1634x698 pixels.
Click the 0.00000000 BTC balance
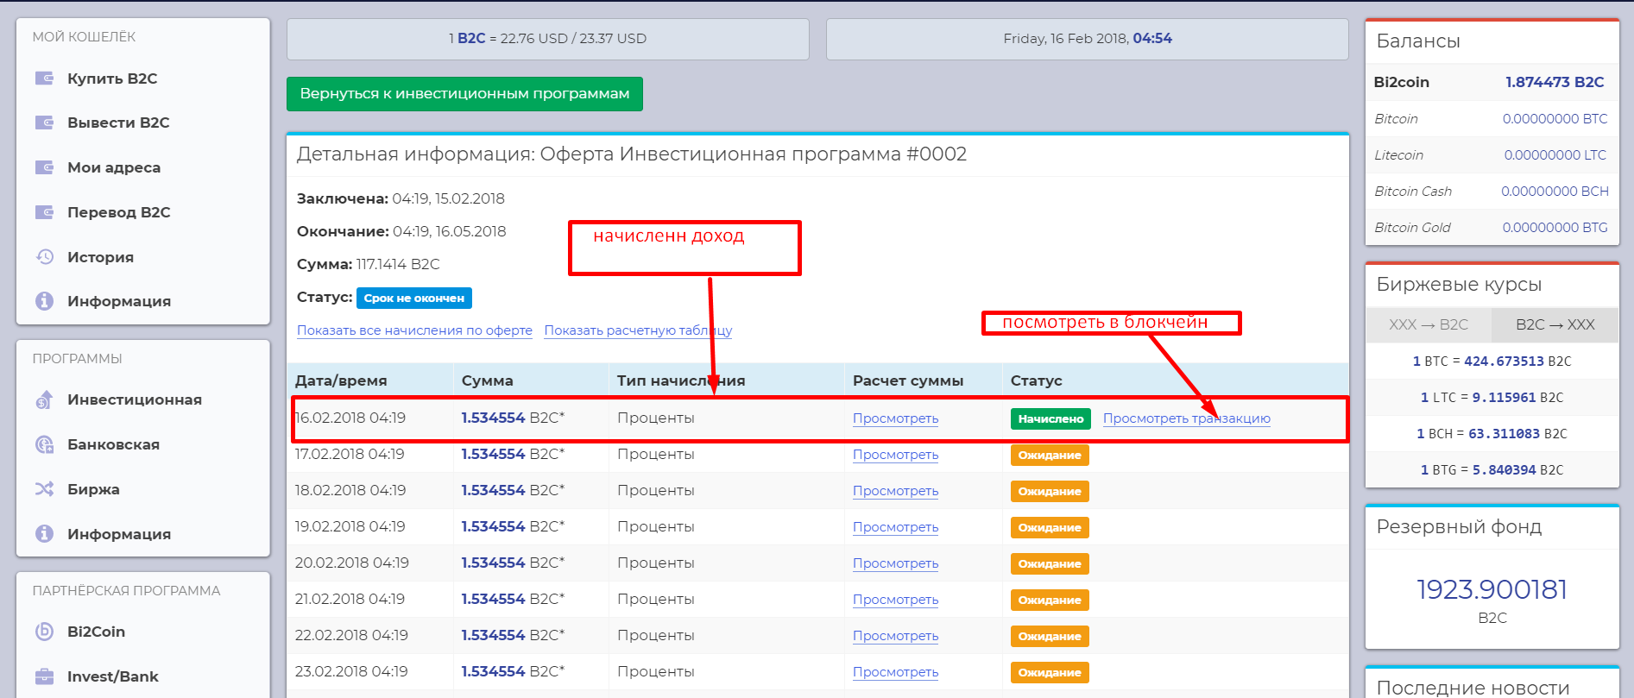[1555, 119]
